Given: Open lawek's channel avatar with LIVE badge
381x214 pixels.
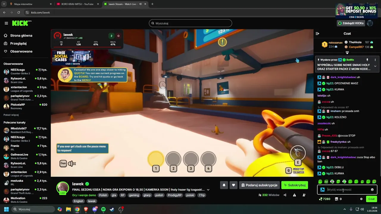Looking at the screenshot, I should click(63, 188).
